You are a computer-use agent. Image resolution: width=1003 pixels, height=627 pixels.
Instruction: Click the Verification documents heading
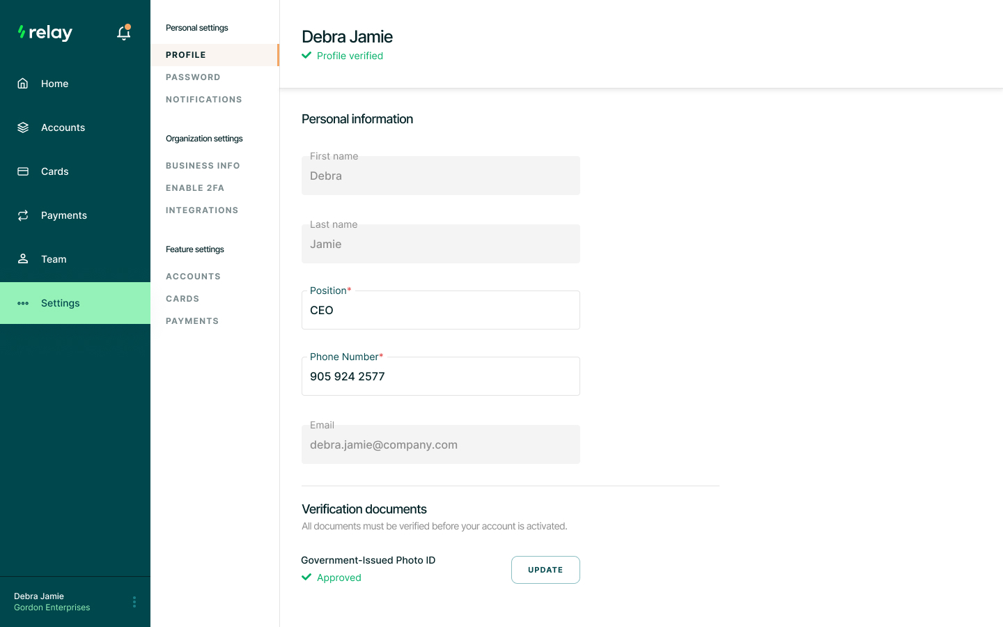point(364,509)
